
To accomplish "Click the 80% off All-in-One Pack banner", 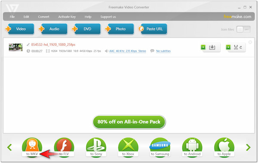I will 129,122.
